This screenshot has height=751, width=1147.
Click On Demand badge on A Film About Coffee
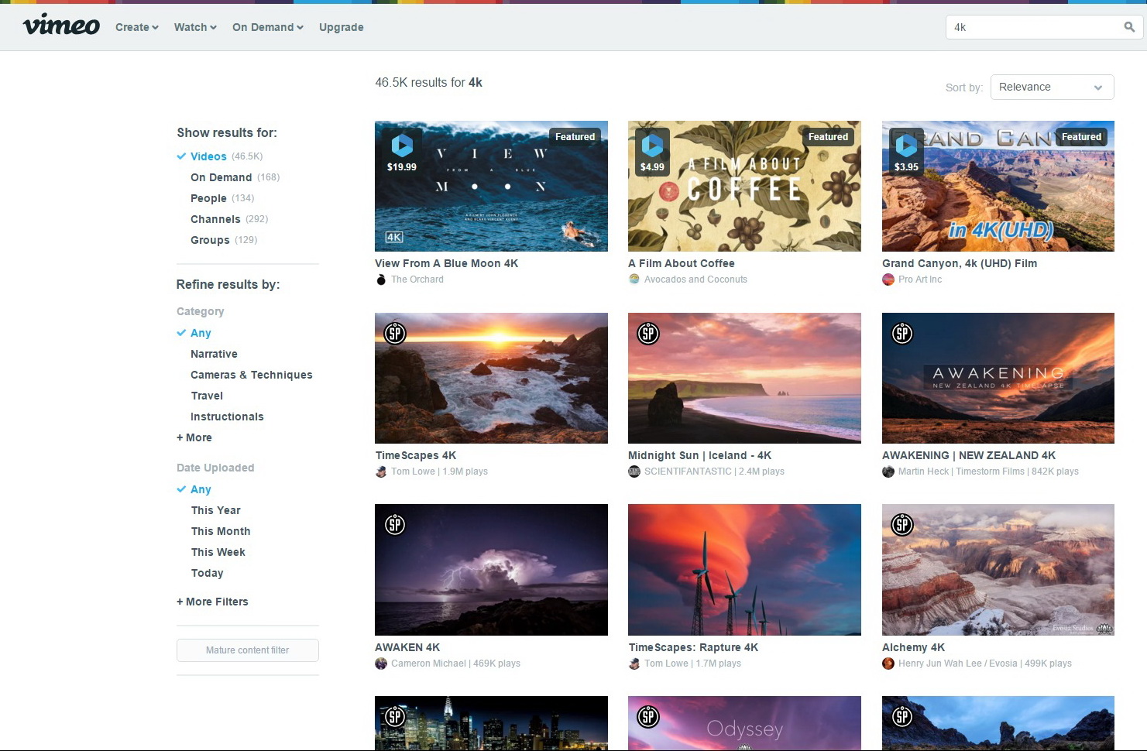coord(652,152)
